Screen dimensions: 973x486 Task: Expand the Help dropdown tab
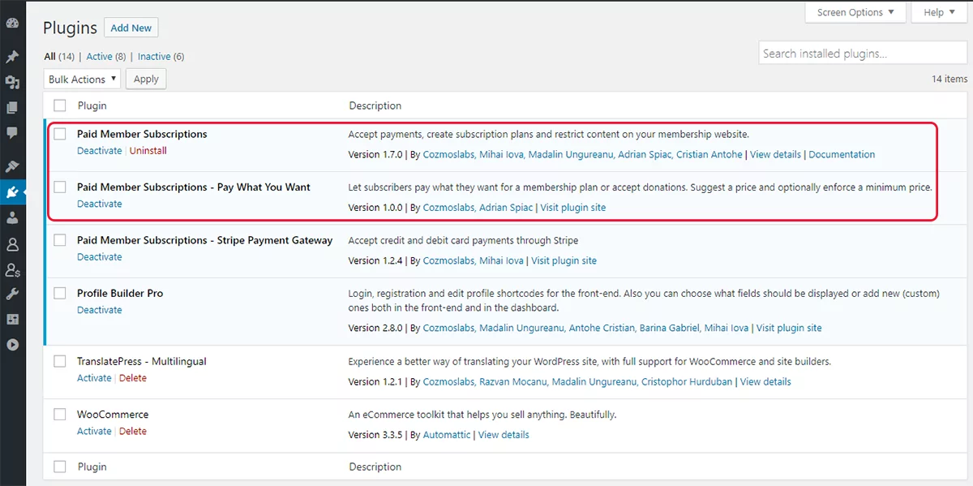(939, 12)
